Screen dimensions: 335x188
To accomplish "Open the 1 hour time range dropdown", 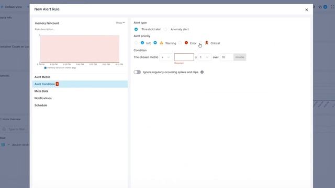I will [120, 23].
